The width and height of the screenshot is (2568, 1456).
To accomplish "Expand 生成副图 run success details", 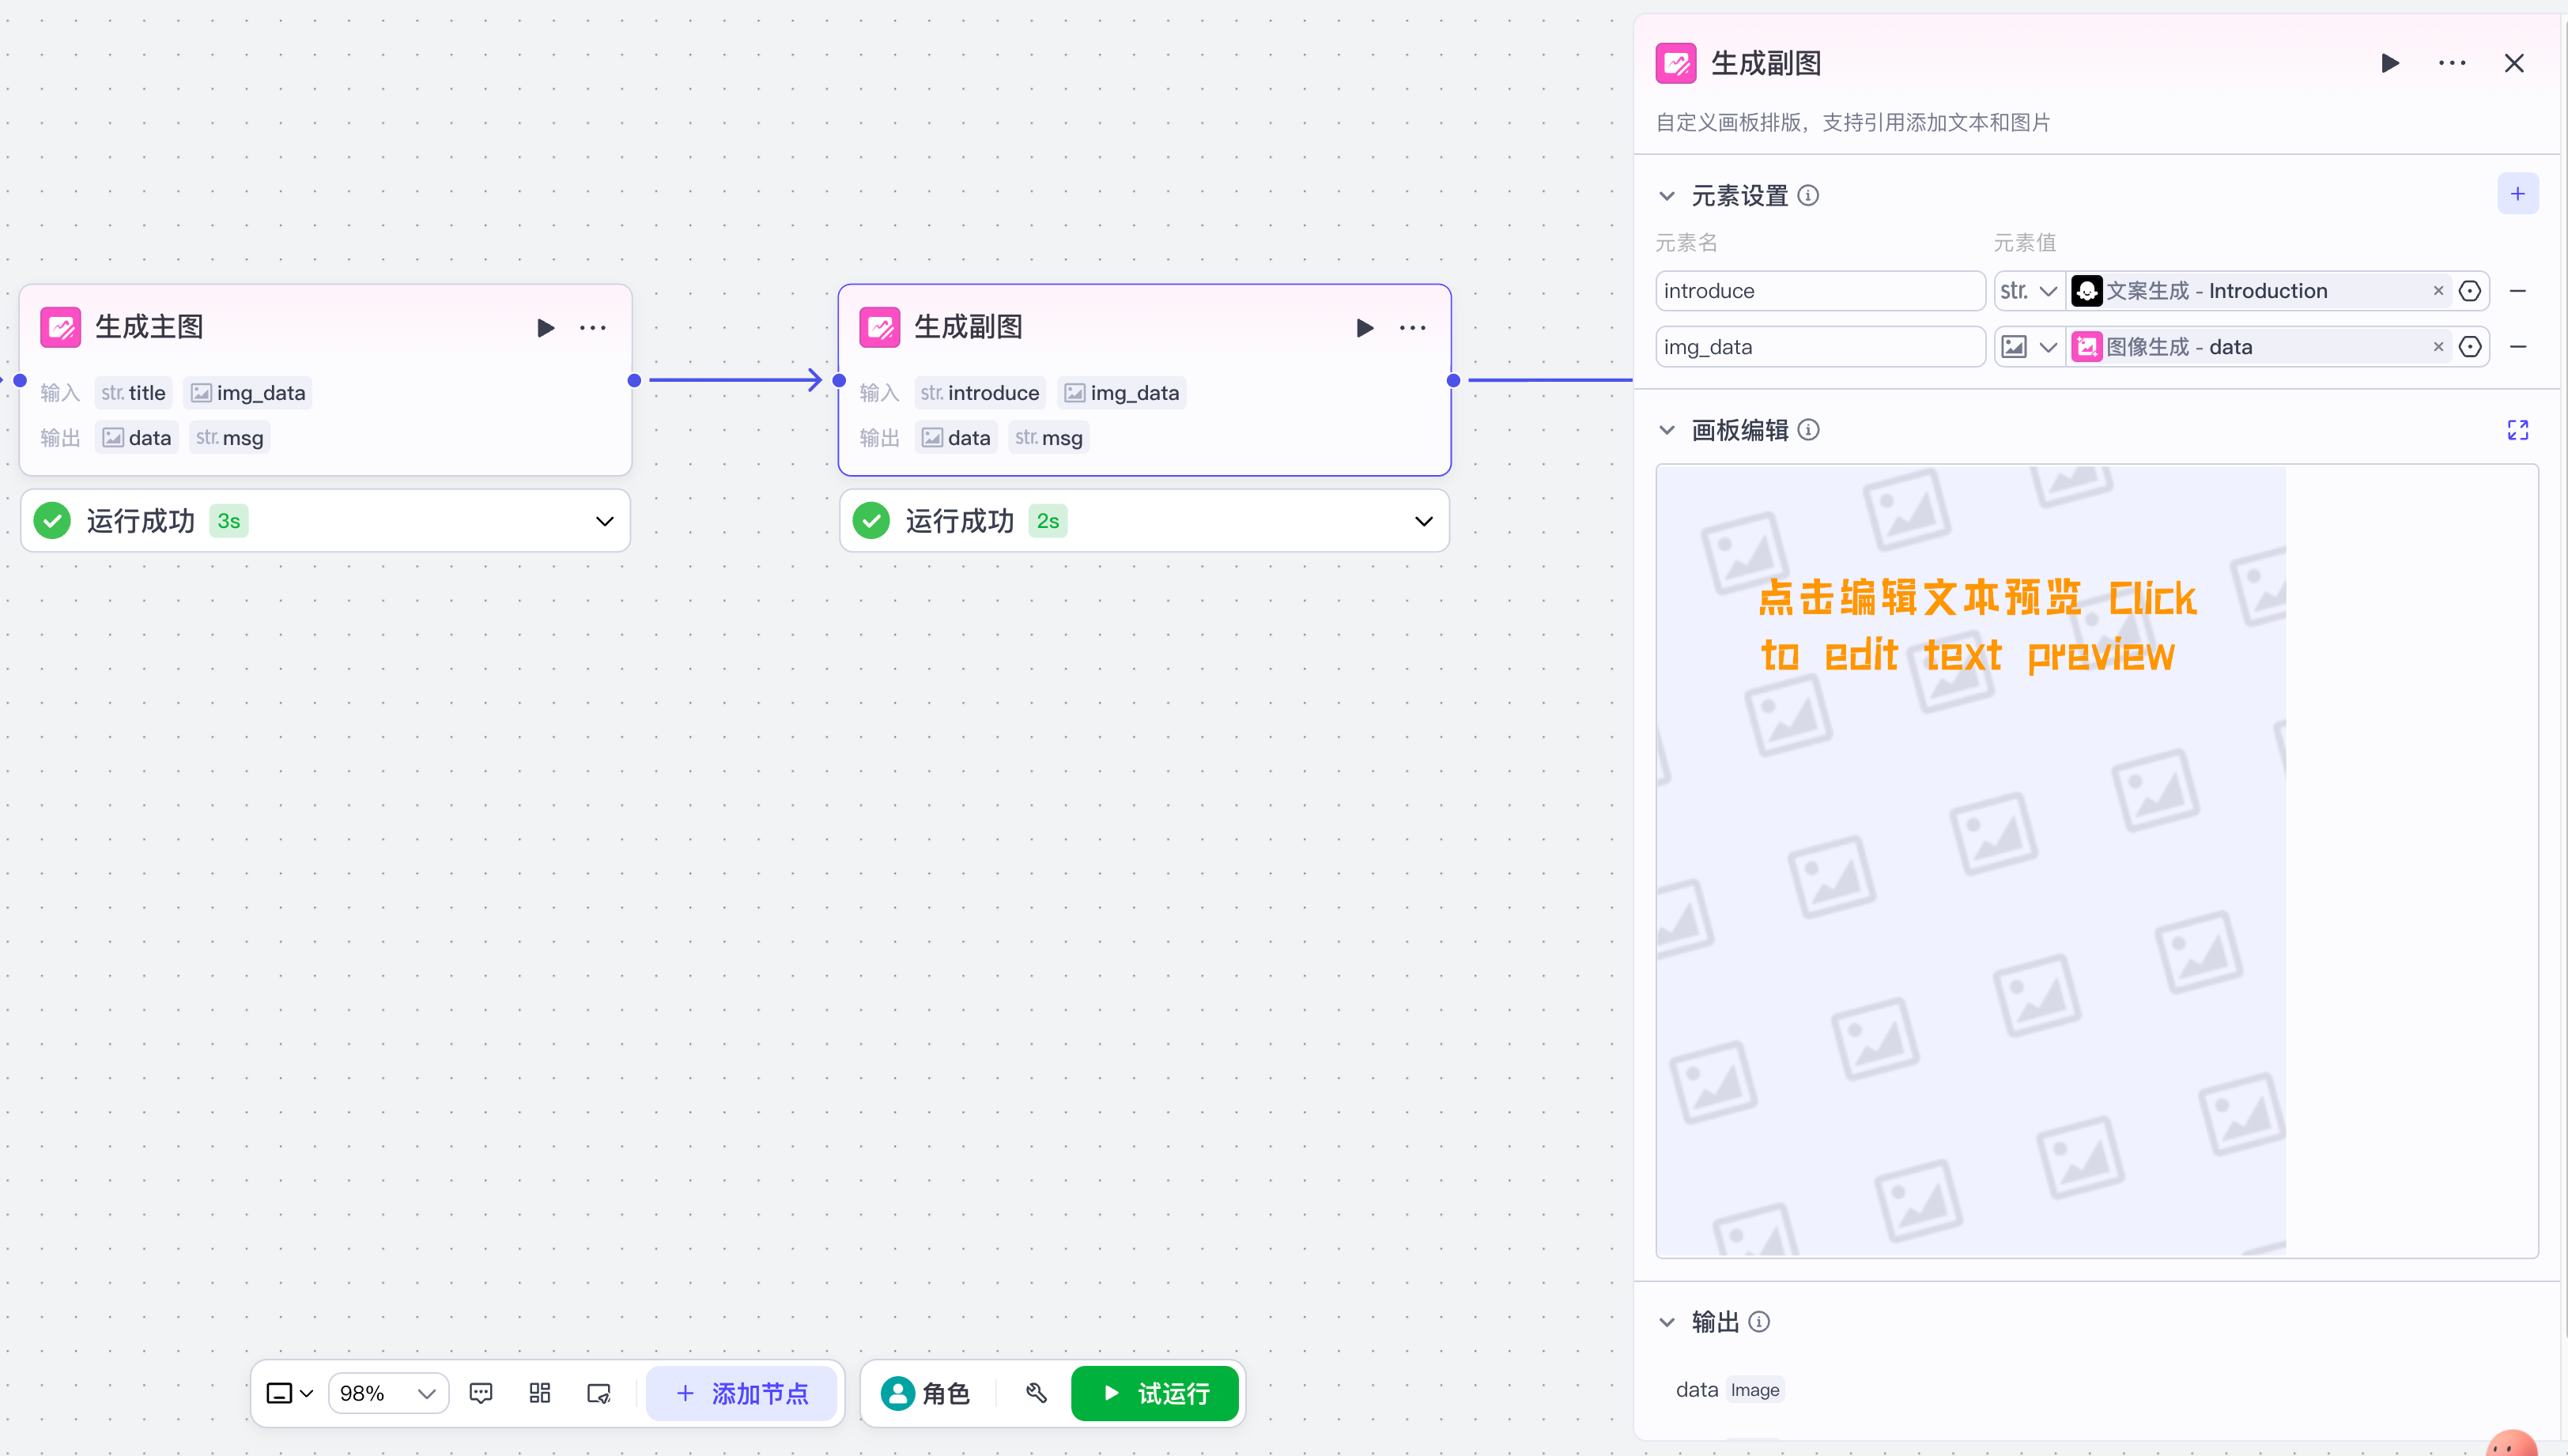I will click(x=1423, y=521).
